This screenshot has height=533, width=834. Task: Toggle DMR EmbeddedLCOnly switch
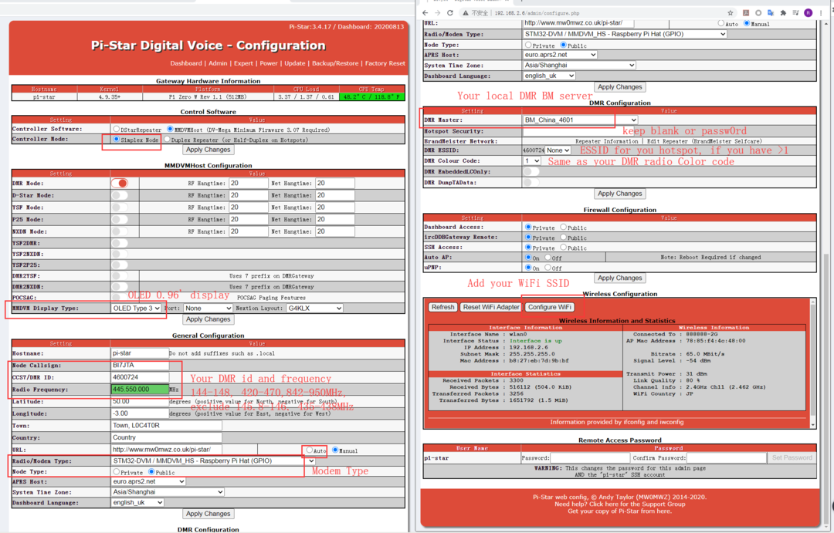531,171
